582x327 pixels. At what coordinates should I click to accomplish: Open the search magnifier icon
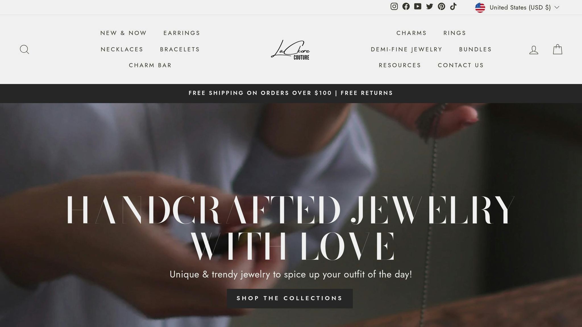pos(24,49)
